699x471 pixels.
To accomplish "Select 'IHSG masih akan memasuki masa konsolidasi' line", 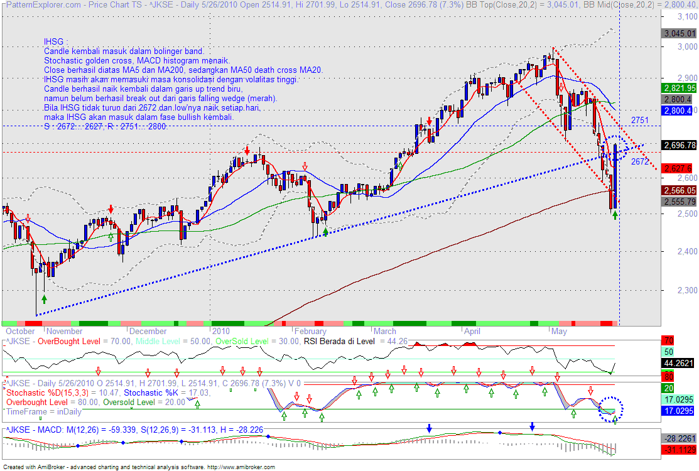I will (x=171, y=79).
